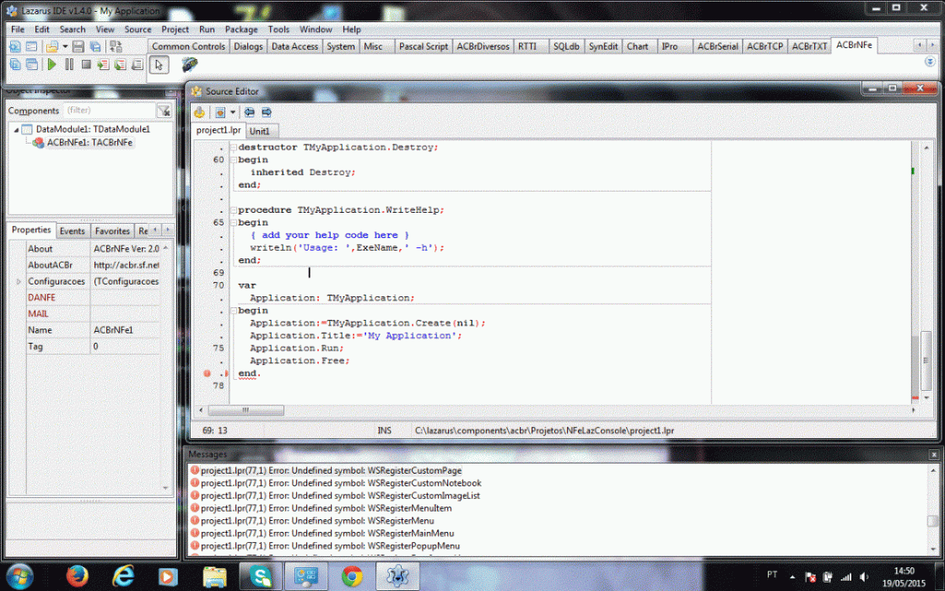945x591 pixels.
Task: Click the New Form toolbar icon
Action: click(x=31, y=46)
